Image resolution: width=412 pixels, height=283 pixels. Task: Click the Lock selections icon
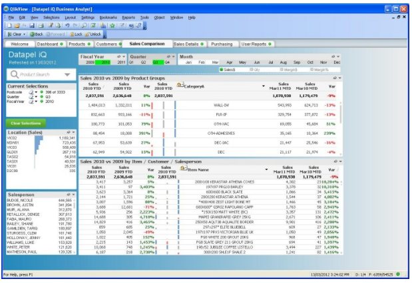point(72,35)
